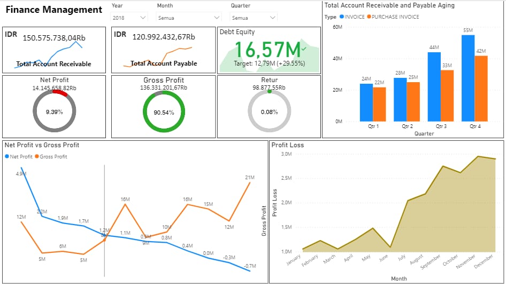This screenshot has width=506, height=287.
Task: Click the Profit Loss chart title
Action: tap(287, 145)
